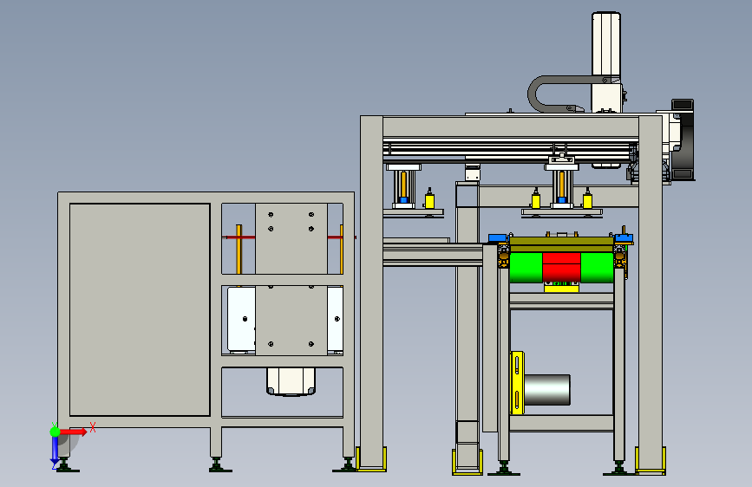Select the blue sensor at conveyor's left end
The width and height of the screenshot is (752, 487).
(x=498, y=237)
